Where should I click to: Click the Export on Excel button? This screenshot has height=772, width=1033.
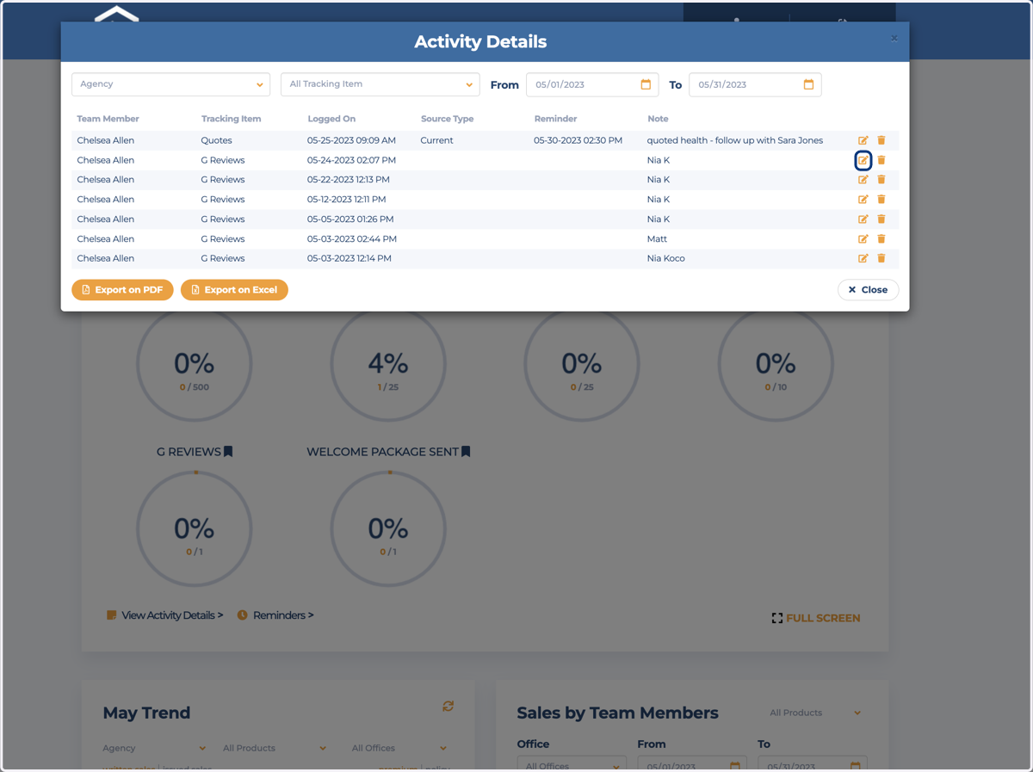click(234, 290)
